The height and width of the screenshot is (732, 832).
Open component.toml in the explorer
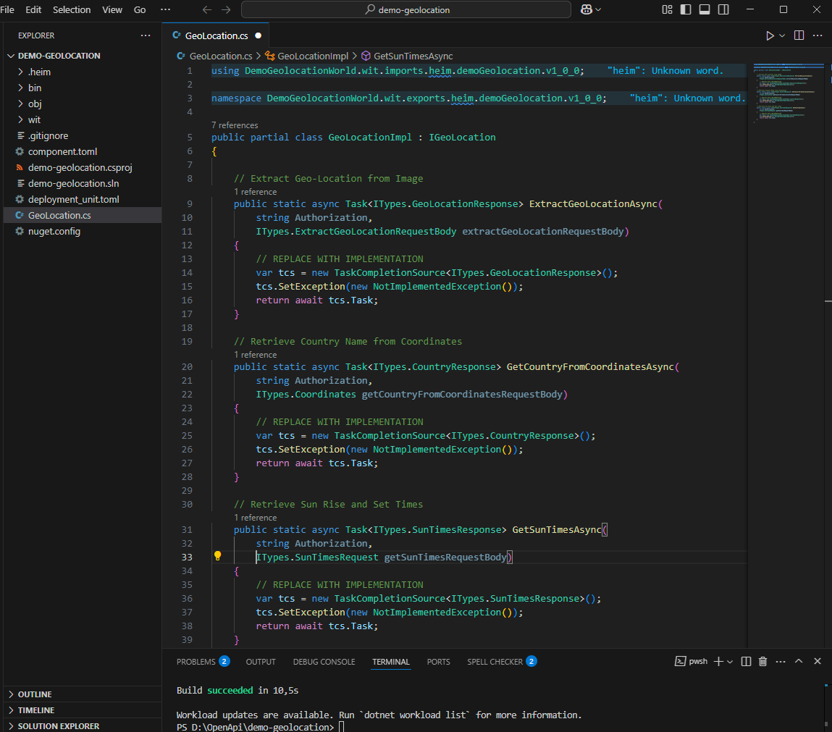[x=62, y=151]
